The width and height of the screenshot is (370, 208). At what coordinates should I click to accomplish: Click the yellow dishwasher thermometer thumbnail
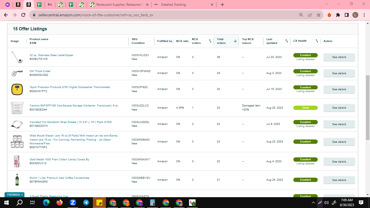click(x=17, y=89)
